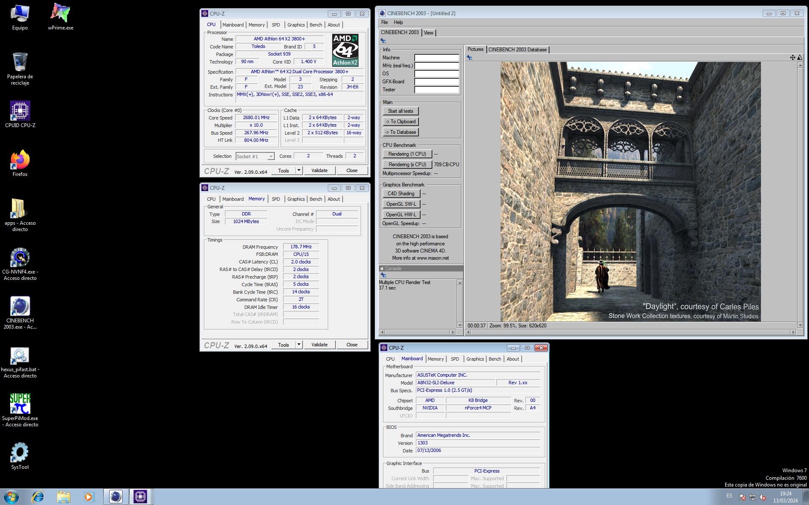The height and width of the screenshot is (505, 809).
Task: Click Tools button in Memory CPU-Z window
Action: click(284, 345)
